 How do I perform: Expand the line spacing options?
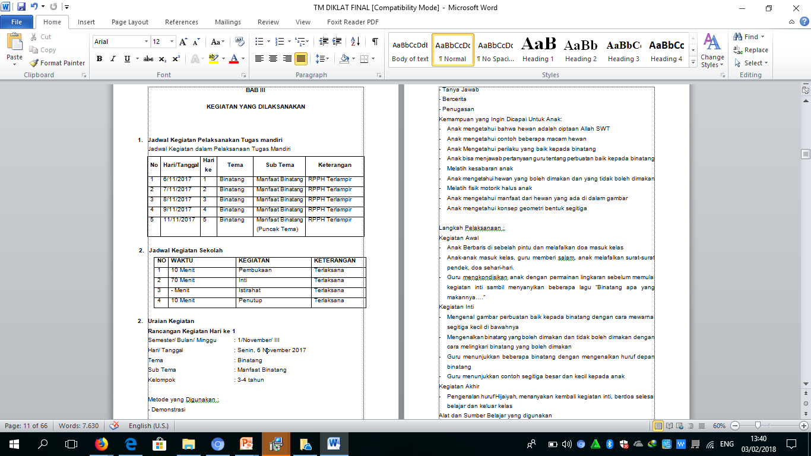322,59
